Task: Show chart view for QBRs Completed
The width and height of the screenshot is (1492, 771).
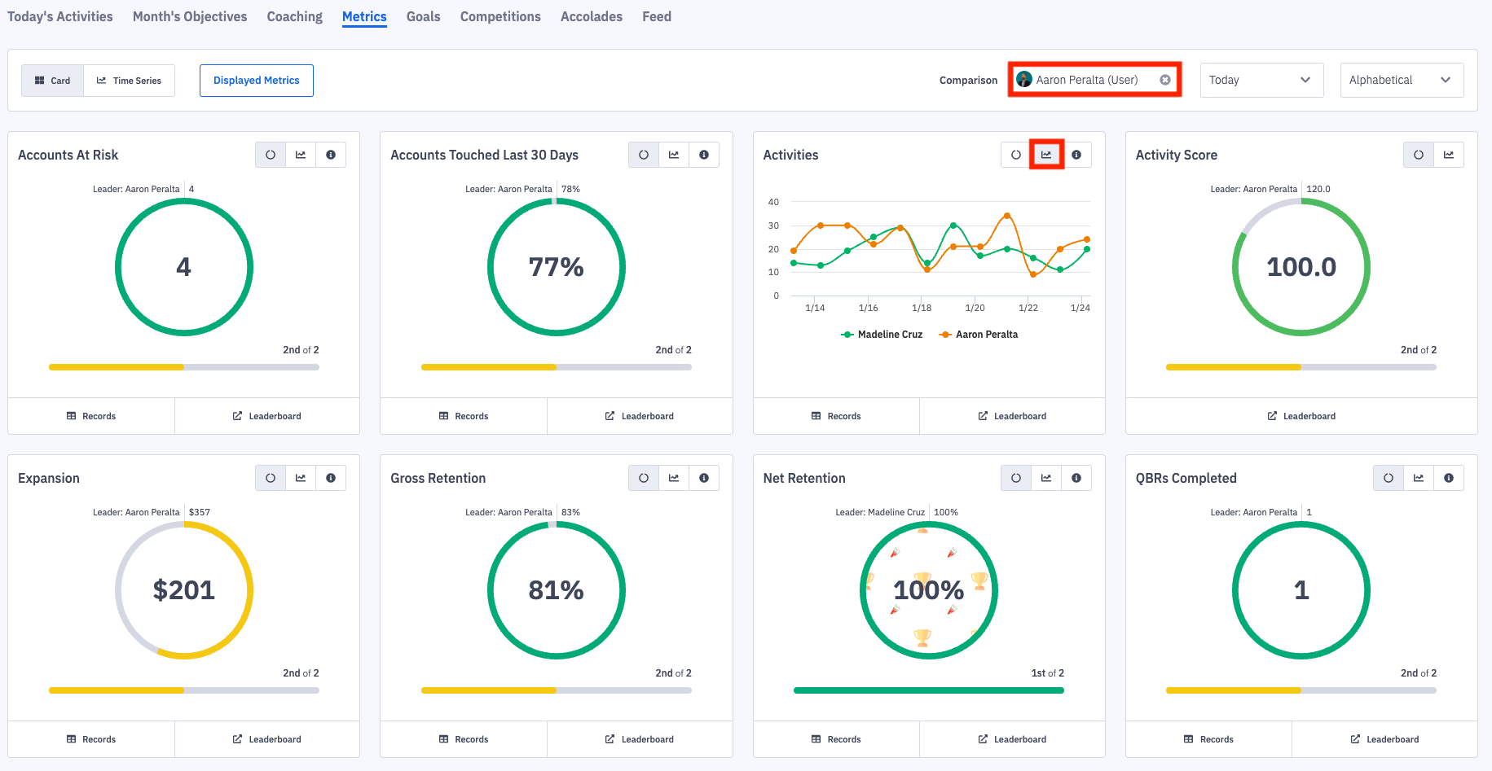Action: point(1419,478)
